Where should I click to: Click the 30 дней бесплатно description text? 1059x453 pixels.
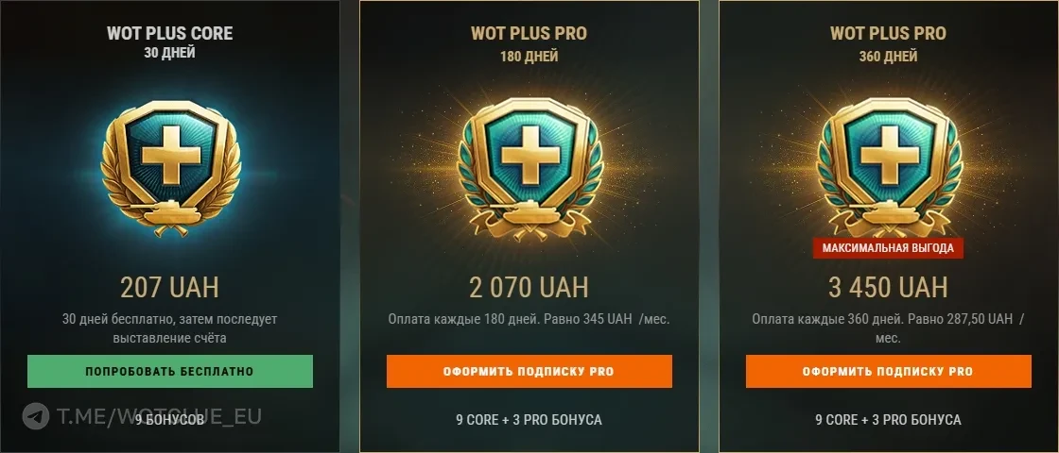[x=170, y=328]
